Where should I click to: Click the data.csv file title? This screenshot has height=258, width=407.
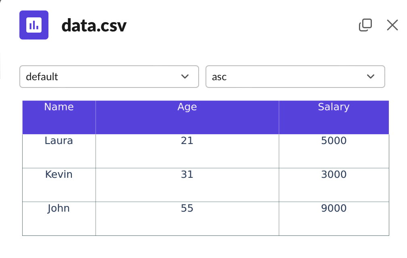pos(94,26)
